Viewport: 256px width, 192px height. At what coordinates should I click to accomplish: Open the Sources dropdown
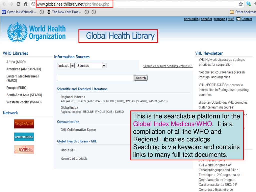point(91,66)
